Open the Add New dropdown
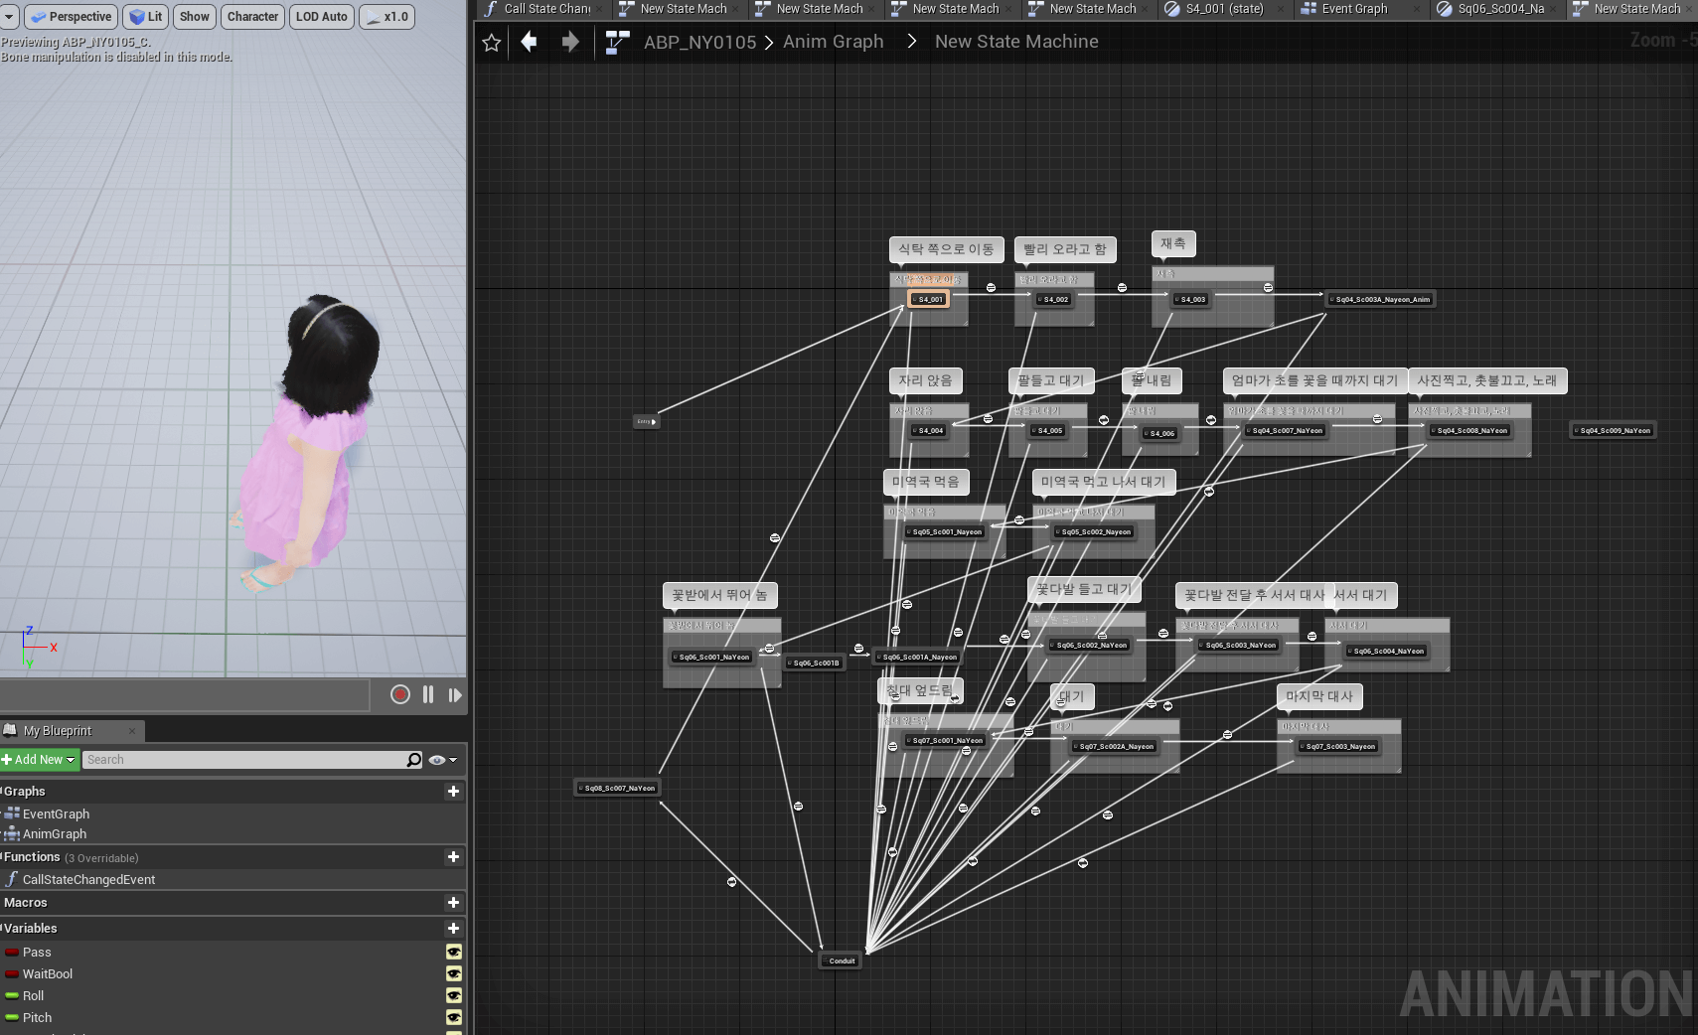The width and height of the screenshot is (1698, 1035). (x=40, y=760)
